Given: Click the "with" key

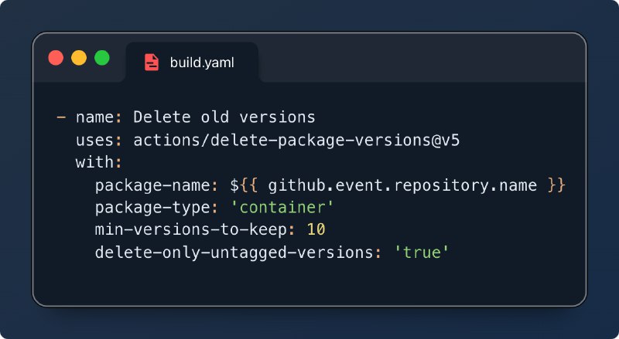Looking at the screenshot, I should 94,163.
